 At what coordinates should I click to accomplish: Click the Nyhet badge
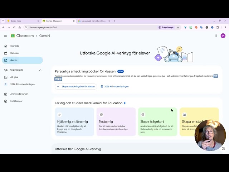[x=121, y=71]
